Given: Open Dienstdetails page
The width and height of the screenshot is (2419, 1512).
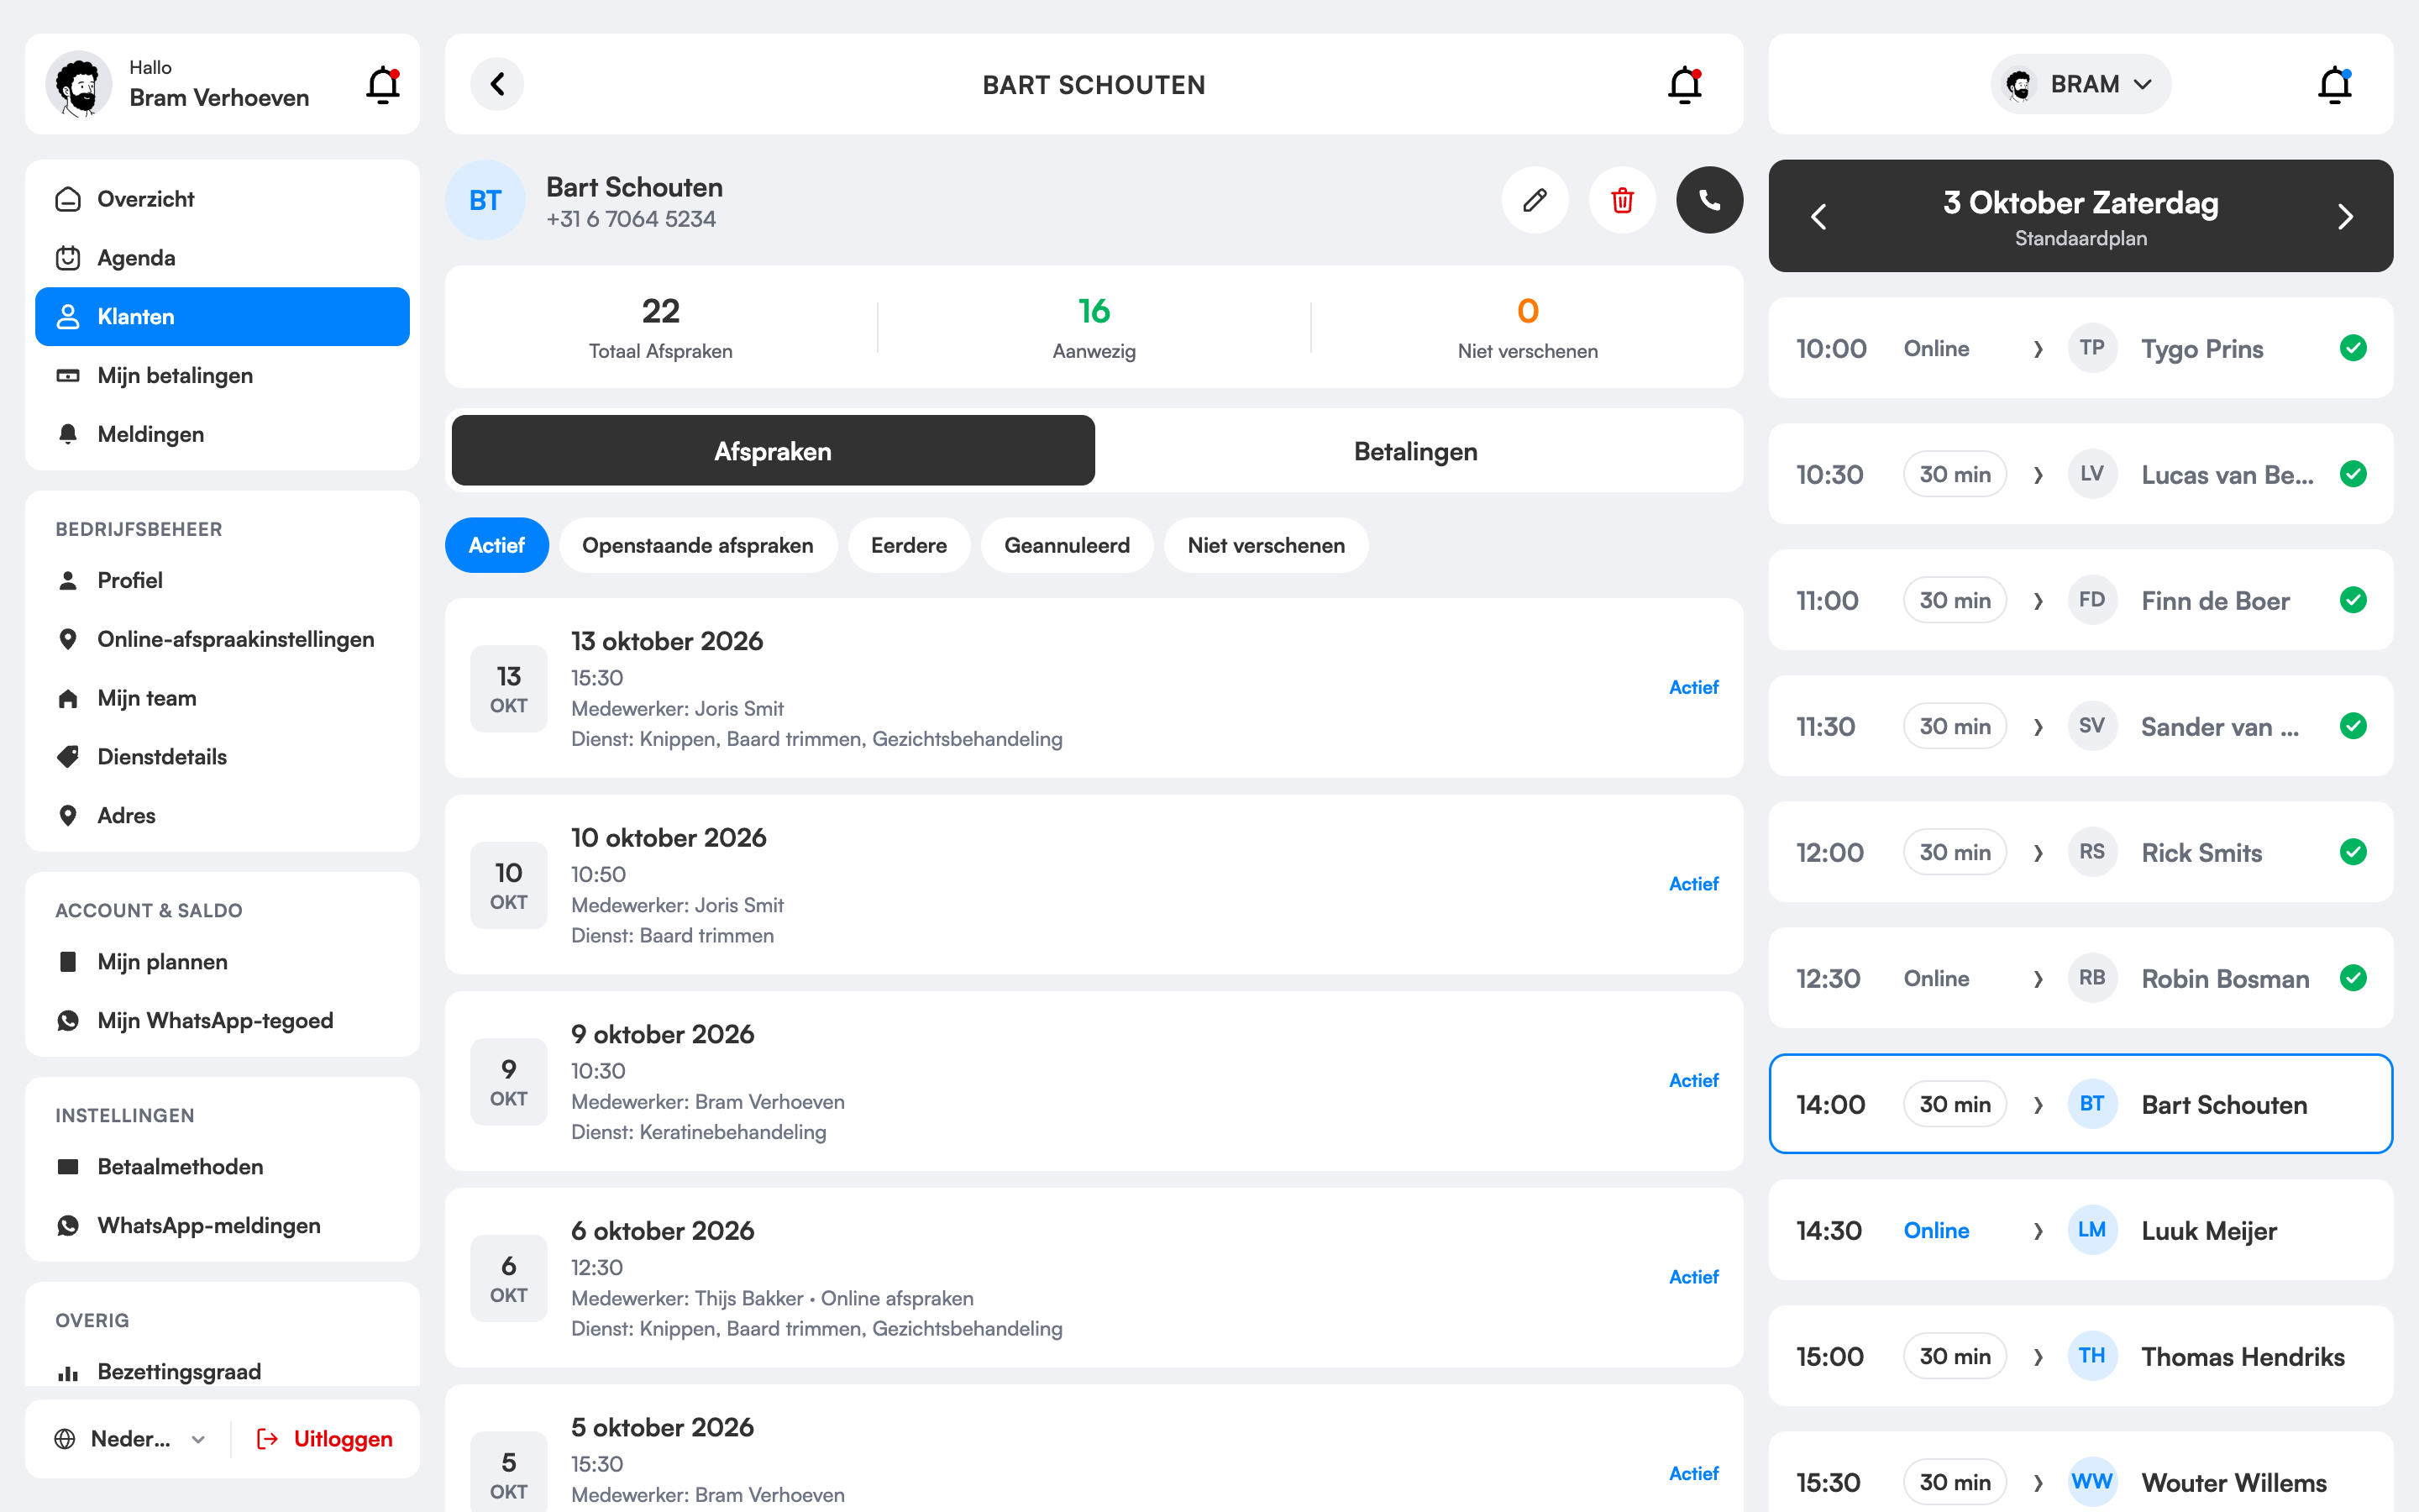Looking at the screenshot, I should [222, 757].
